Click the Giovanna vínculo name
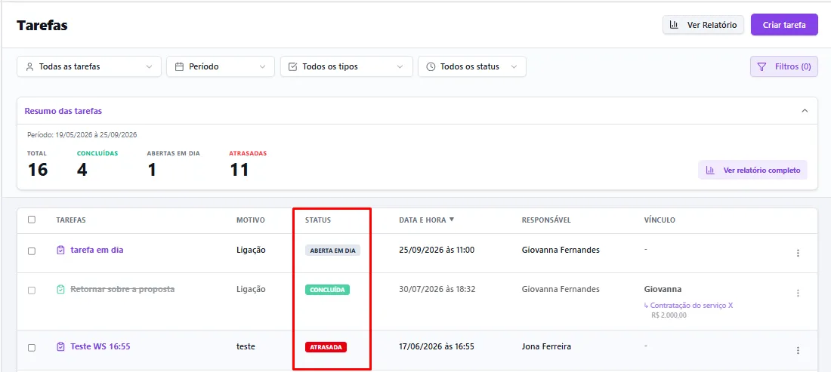831x372 pixels. (663, 290)
